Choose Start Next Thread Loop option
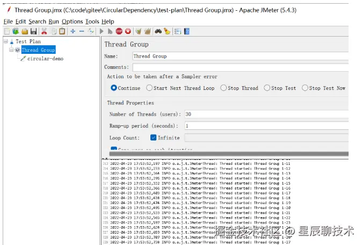The image size is (362, 245). click(149, 88)
